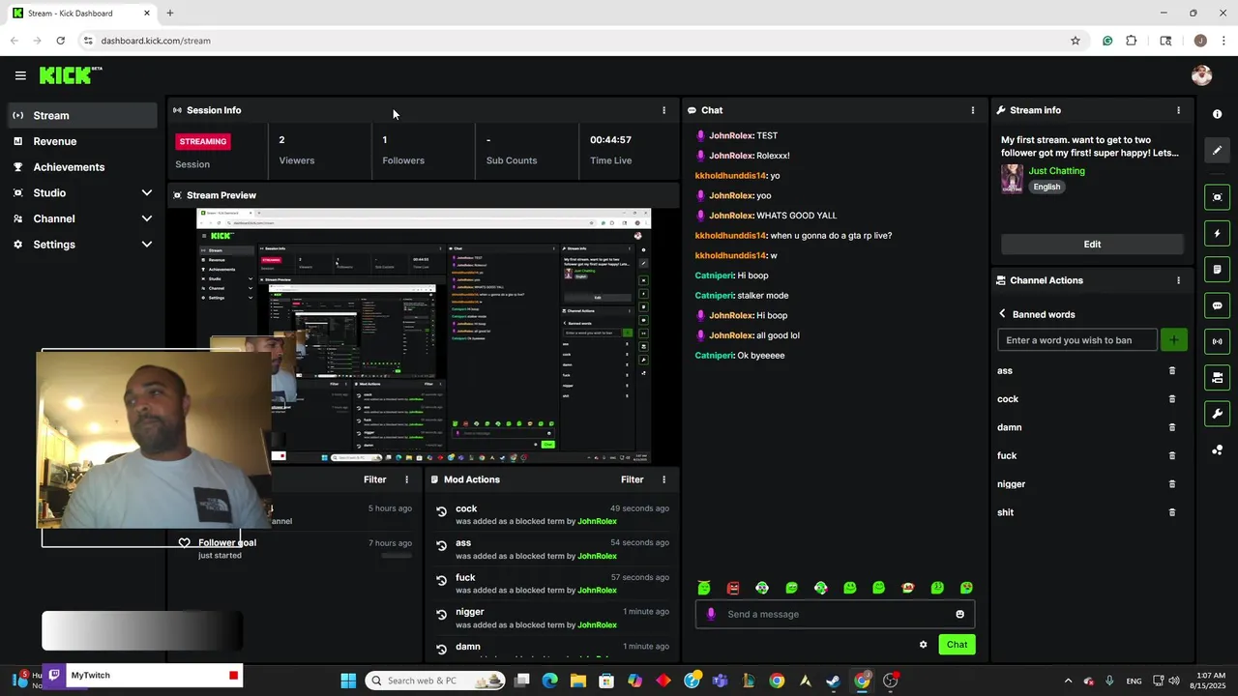Delete banned word 'fuck'
Screen dimensions: 1238x696
pyautogui.click(x=1172, y=455)
